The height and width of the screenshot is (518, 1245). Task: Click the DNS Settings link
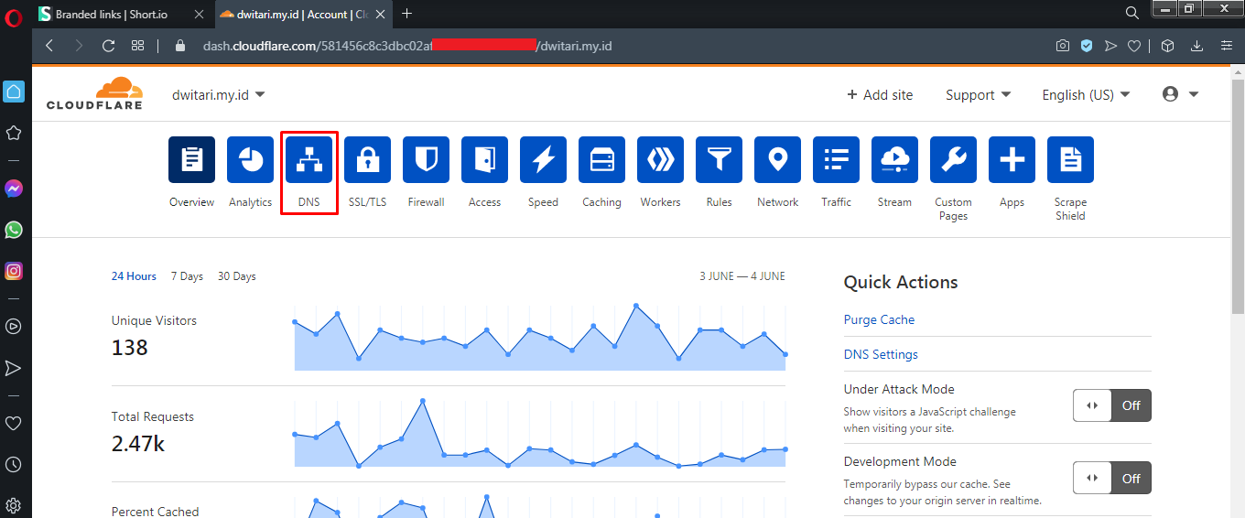pos(881,354)
